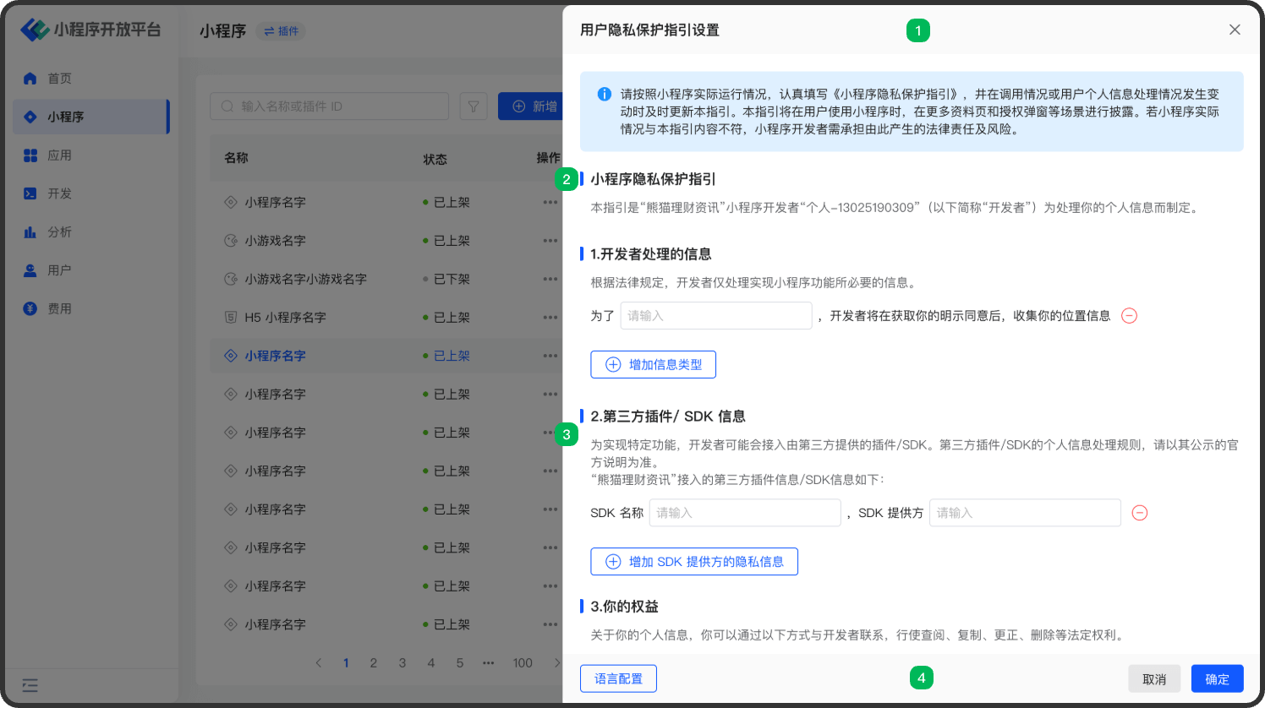Screen dimensions: 1265x708
Task: Go to 开发 in the sidebar
Action: pos(59,193)
